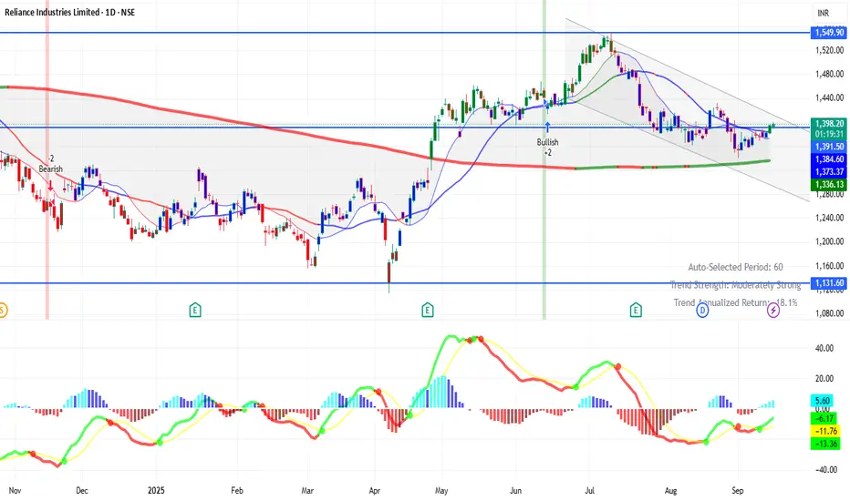Screen dimensions: 850x501
Task: Click the -40.00 indicator scale tick
Action: 824,470
